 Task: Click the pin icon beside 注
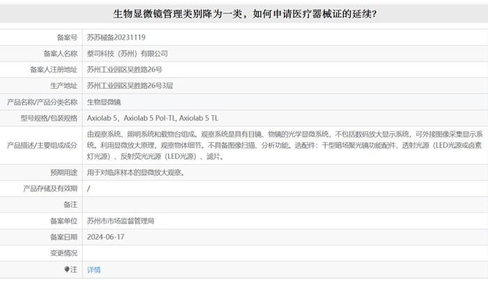coord(67,270)
